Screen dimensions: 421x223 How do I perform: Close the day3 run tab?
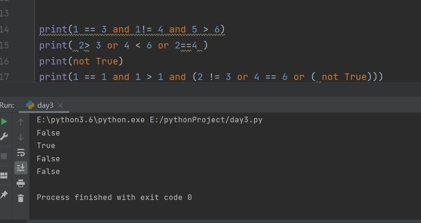(x=60, y=105)
